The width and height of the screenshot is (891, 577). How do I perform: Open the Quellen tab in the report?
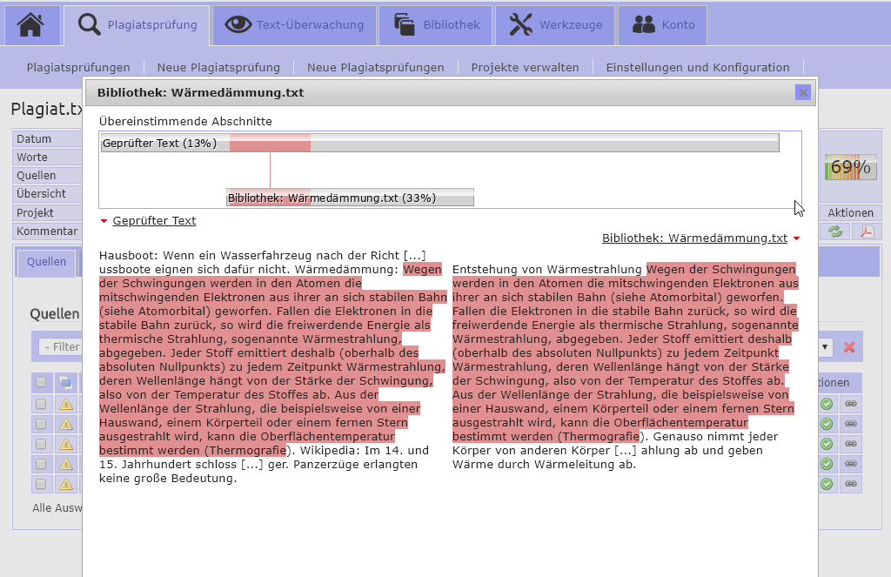point(47,261)
